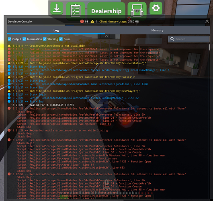
Task: Select the 13:21:28 PrefabConverter error line
Action: coord(97,109)
